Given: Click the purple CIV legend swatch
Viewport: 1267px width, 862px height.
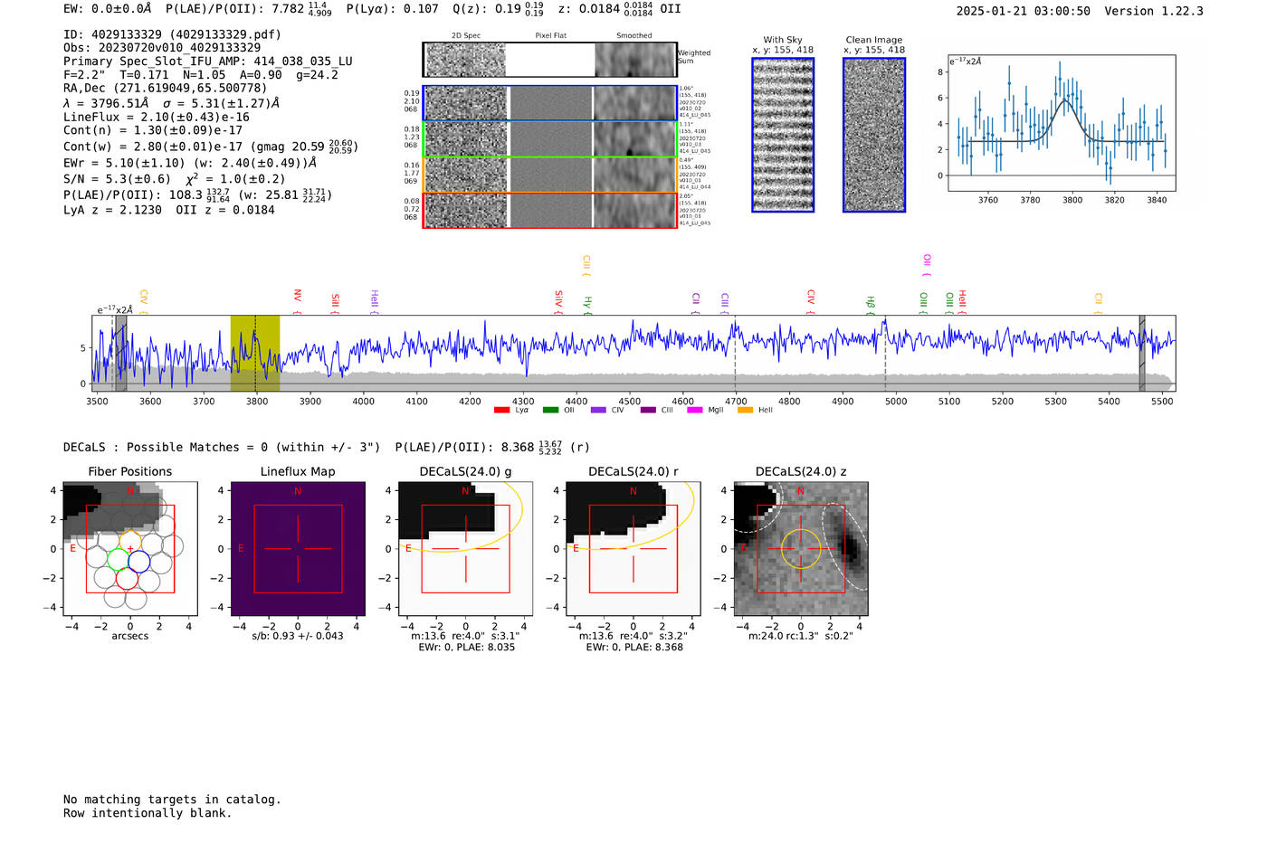Looking at the screenshot, I should coord(598,411).
